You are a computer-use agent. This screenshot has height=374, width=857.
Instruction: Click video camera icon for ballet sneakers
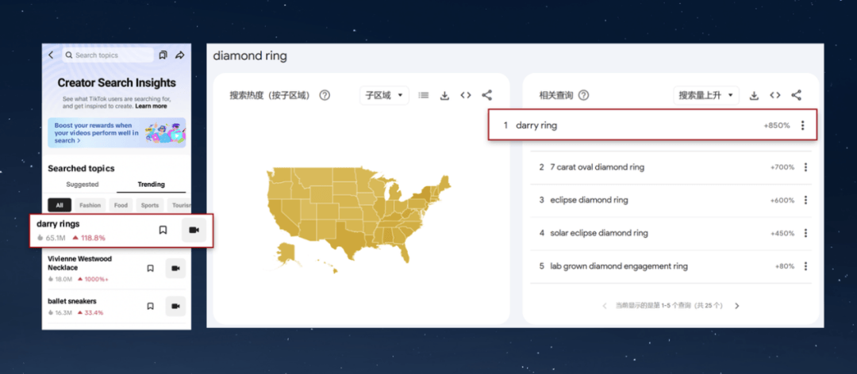(175, 306)
